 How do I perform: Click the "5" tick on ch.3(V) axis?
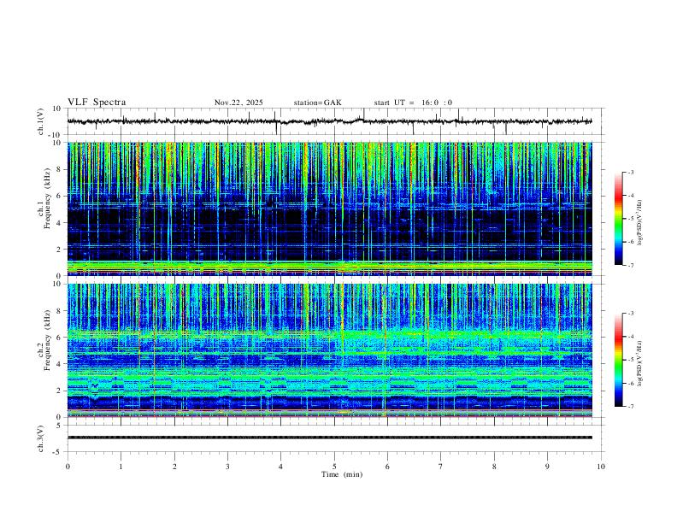pyautogui.click(x=60, y=426)
